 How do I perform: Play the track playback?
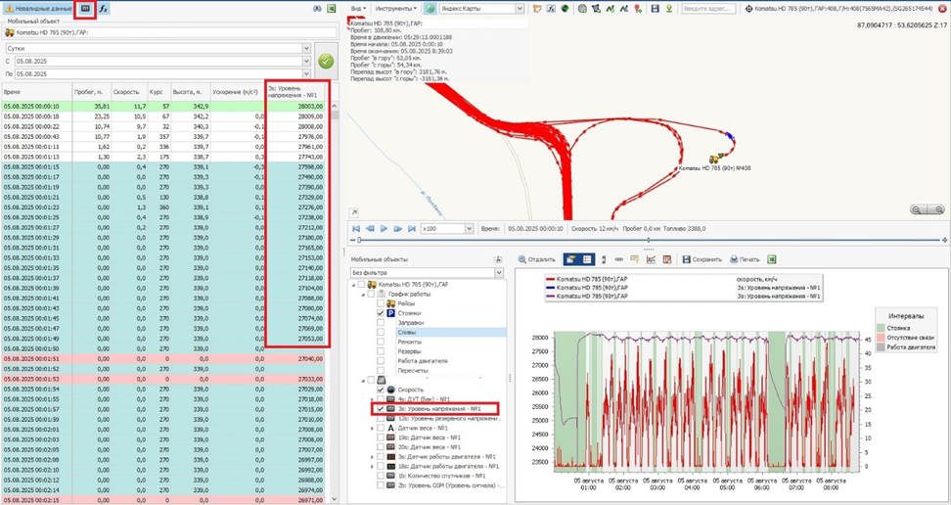(385, 228)
